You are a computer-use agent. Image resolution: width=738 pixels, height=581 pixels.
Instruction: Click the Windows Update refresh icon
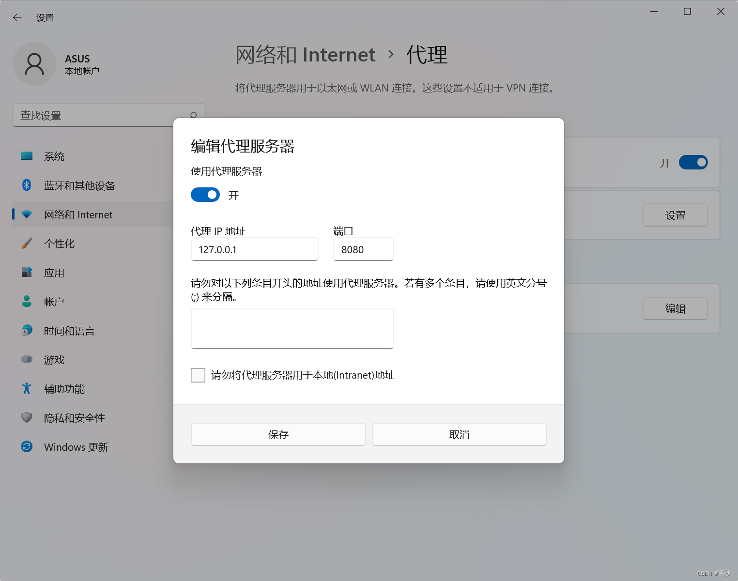click(27, 446)
